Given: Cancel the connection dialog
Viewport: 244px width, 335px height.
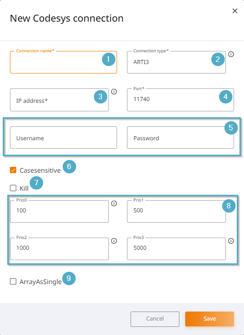Looking at the screenshot, I should 155,319.
